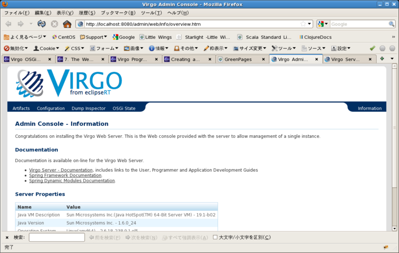
Task: Click the stop loading icon
Action: [x=54, y=24]
